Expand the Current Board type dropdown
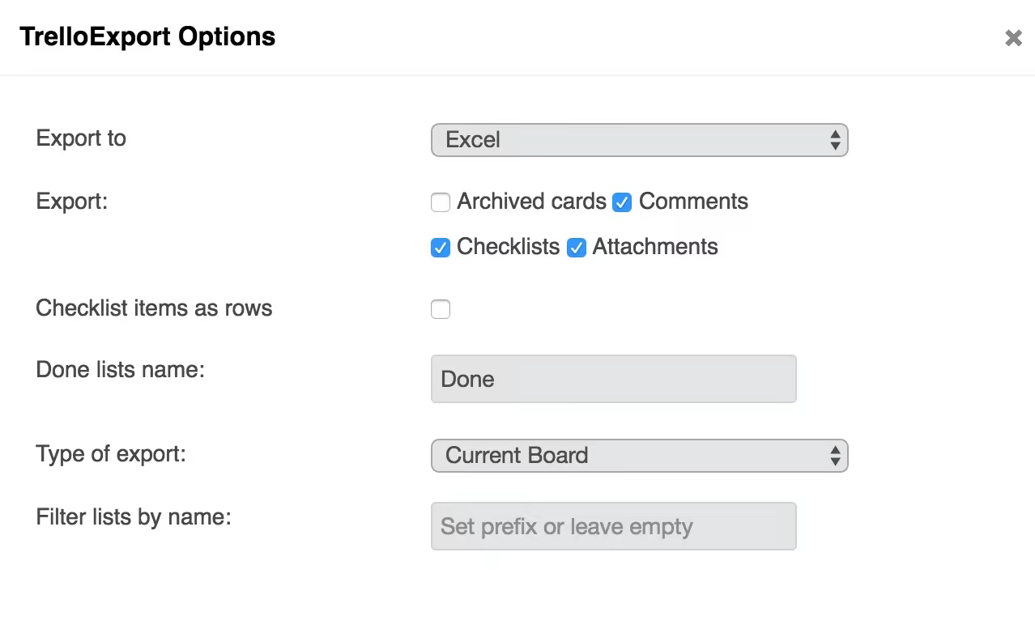Viewport: 1035px width, 633px height. coord(638,456)
